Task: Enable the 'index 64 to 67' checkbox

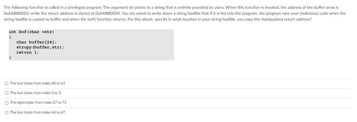Action: tap(7, 112)
